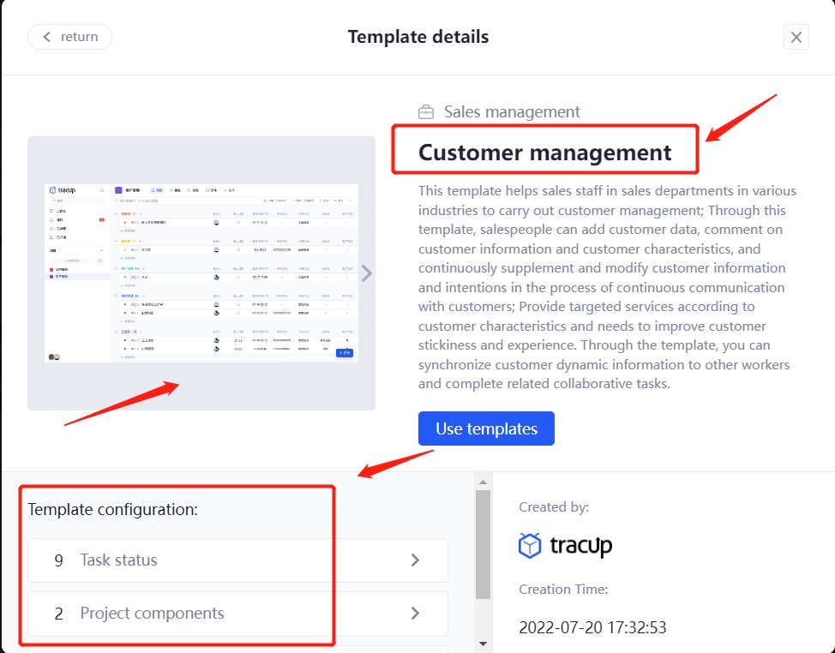Click the 2022-07-20 creation timestamp
This screenshot has height=653, width=835.
(592, 627)
